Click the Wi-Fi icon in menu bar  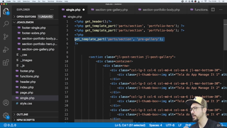click(205, 1)
